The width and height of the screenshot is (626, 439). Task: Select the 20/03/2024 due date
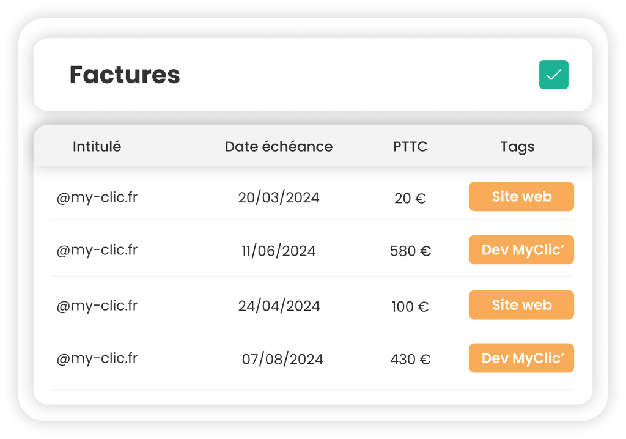[279, 197]
